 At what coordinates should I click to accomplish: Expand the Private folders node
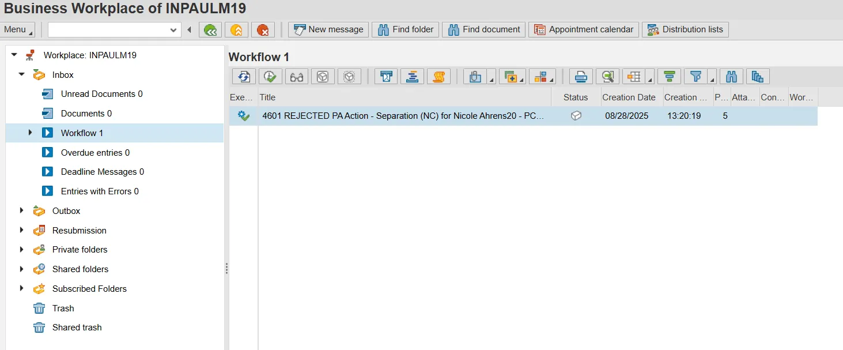(22, 250)
